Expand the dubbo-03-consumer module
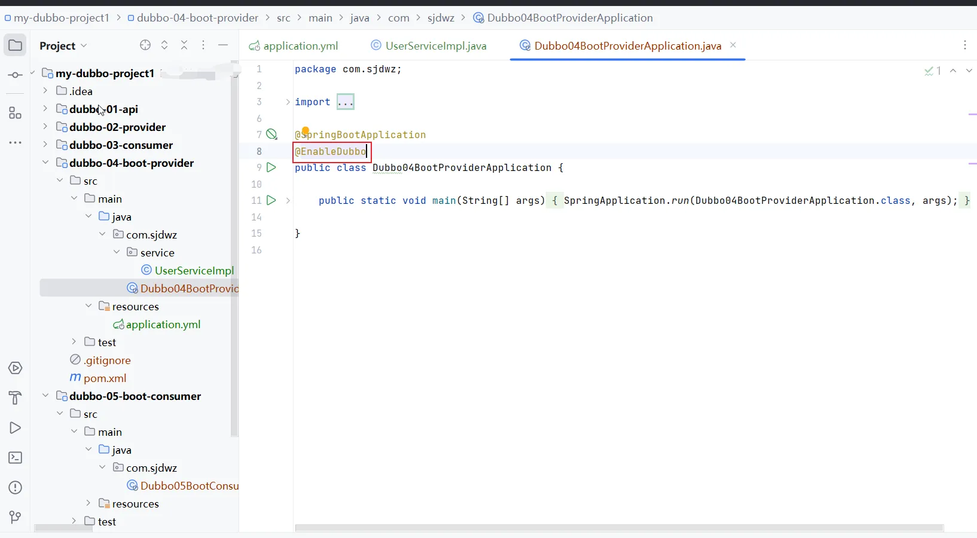Image resolution: width=977 pixels, height=538 pixels. click(45, 145)
